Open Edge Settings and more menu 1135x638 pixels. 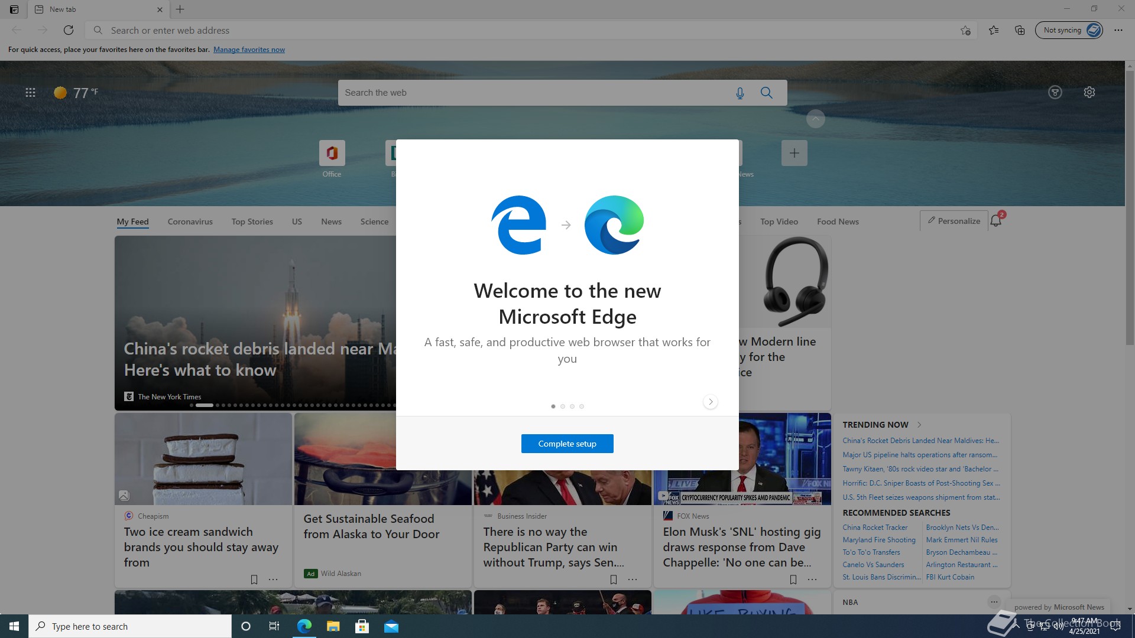pyautogui.click(x=1118, y=30)
